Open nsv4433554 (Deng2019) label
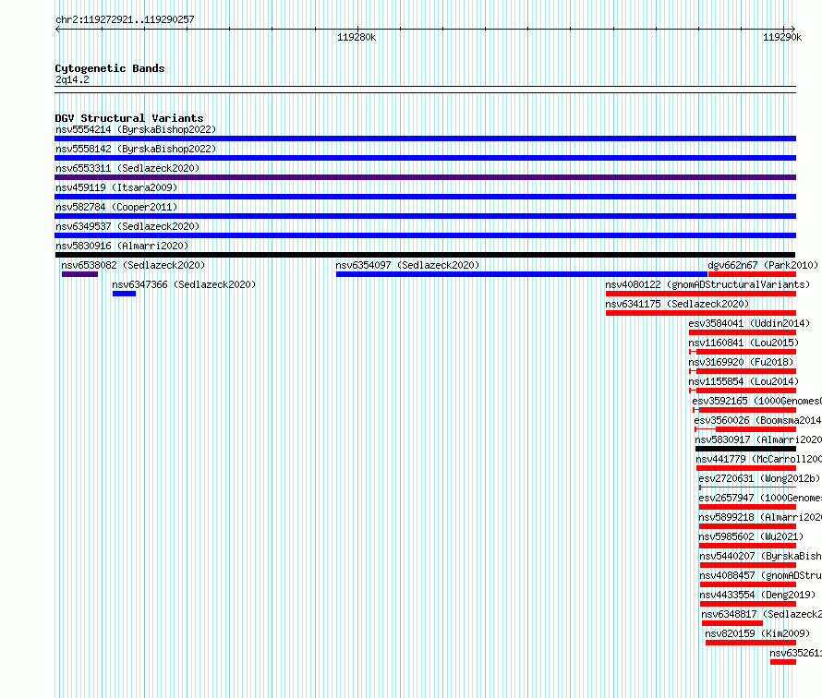822x698 pixels. tap(757, 595)
